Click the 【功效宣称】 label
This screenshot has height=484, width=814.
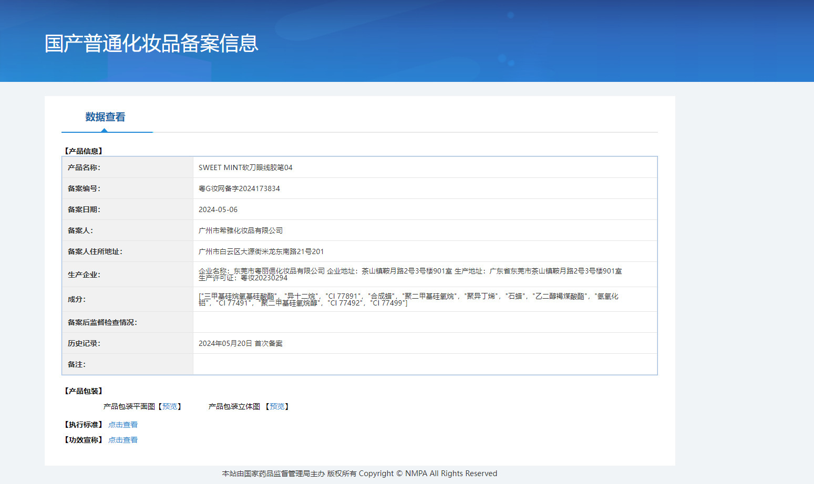[x=84, y=440]
